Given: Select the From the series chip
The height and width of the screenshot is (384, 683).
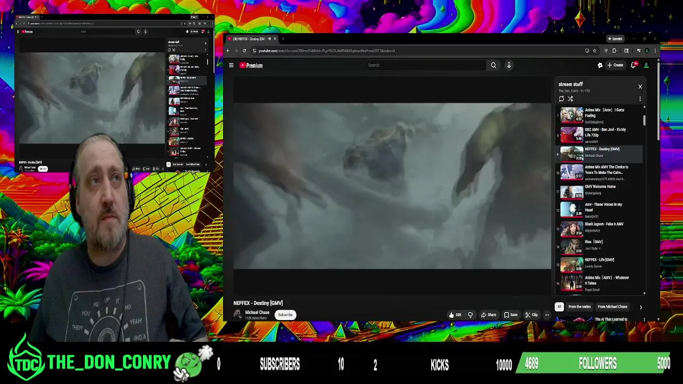Looking at the screenshot, I should 579,307.
